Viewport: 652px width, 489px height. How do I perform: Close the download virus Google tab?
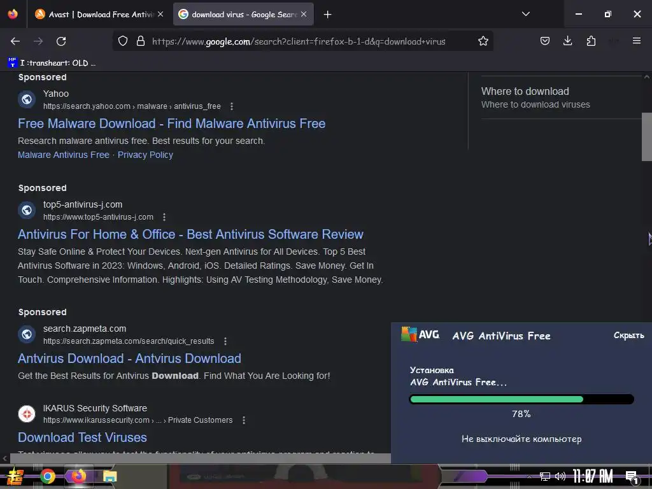(304, 14)
